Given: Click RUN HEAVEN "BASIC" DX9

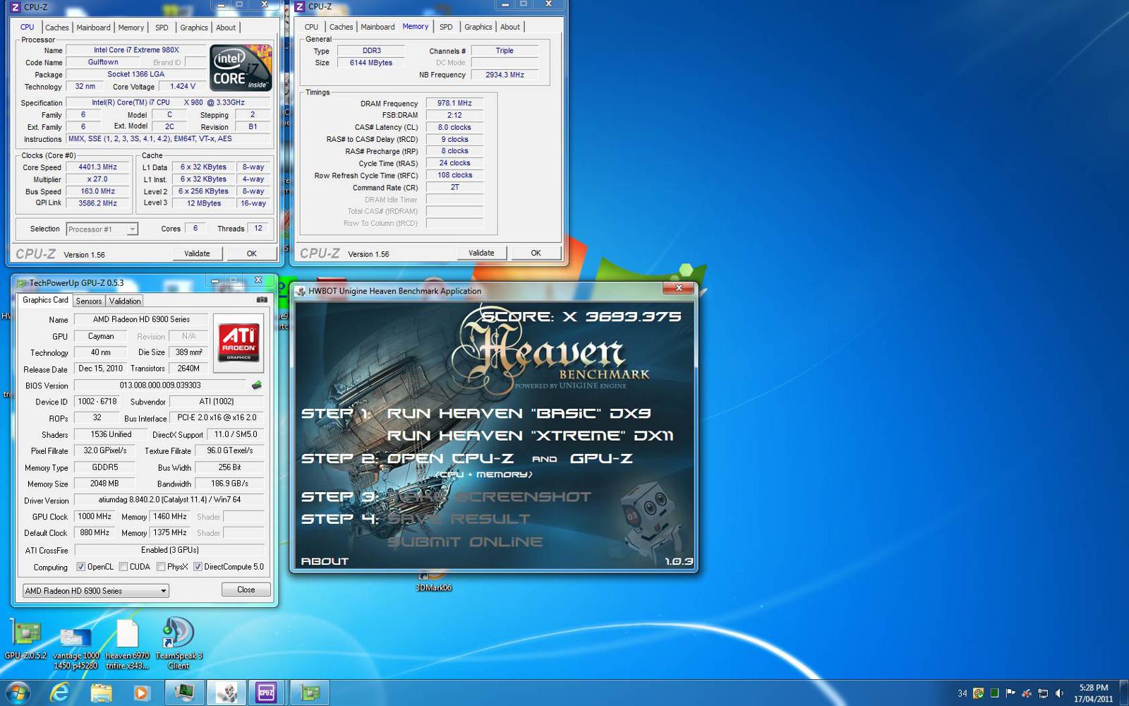Looking at the screenshot, I should click(x=519, y=413).
